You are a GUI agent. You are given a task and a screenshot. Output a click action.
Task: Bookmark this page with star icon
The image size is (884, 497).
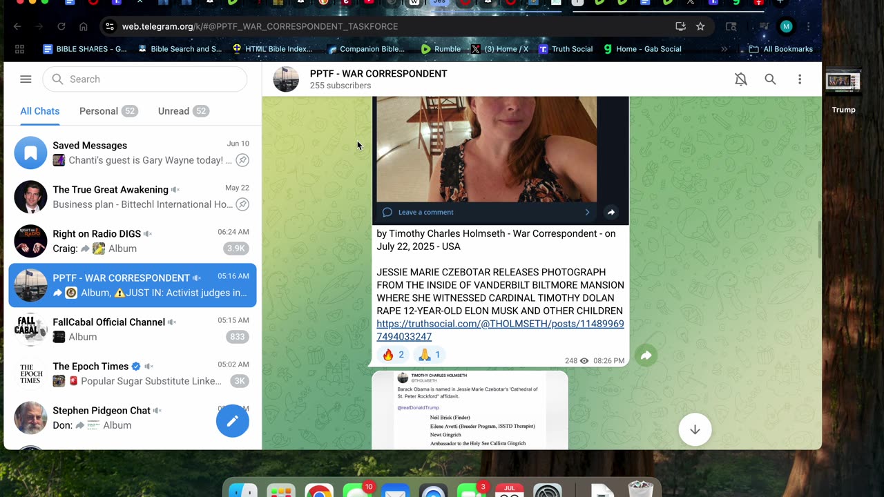click(x=700, y=26)
